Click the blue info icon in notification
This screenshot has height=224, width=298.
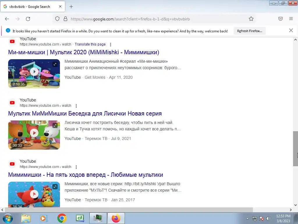(x=8, y=30)
